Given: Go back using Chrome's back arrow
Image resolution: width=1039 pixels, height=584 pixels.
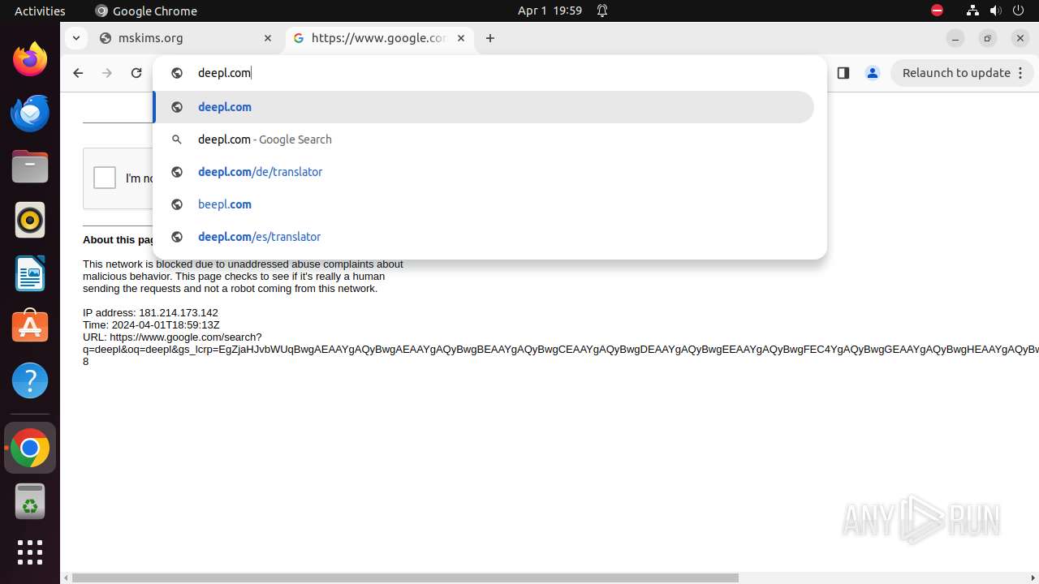Looking at the screenshot, I should click(x=78, y=73).
